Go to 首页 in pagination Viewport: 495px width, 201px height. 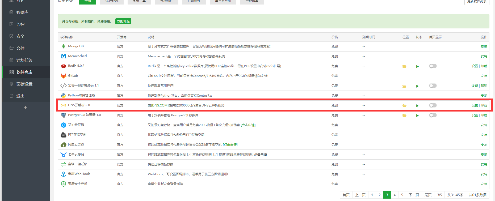click(346, 195)
